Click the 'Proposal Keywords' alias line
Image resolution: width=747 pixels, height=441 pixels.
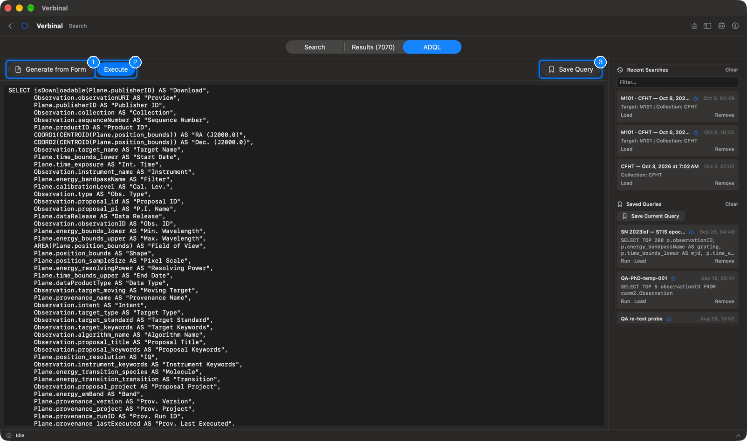(x=131, y=350)
